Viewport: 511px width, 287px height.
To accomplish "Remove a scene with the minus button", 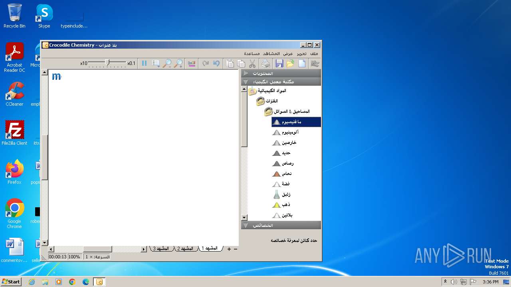I will click(236, 249).
